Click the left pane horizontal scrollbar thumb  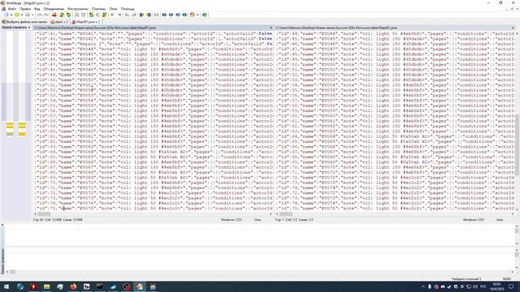[44, 214]
